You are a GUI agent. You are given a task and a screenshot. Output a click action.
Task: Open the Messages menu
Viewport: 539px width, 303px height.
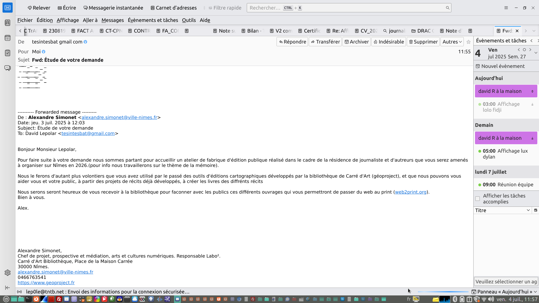(x=112, y=20)
